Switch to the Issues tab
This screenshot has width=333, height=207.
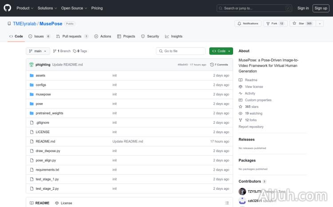click(x=39, y=36)
